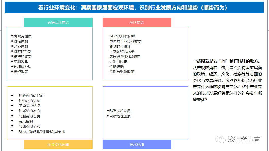This screenshot has width=269, height=151.
Task: Select the 货币与财政政策 list item
Action: (122, 71)
